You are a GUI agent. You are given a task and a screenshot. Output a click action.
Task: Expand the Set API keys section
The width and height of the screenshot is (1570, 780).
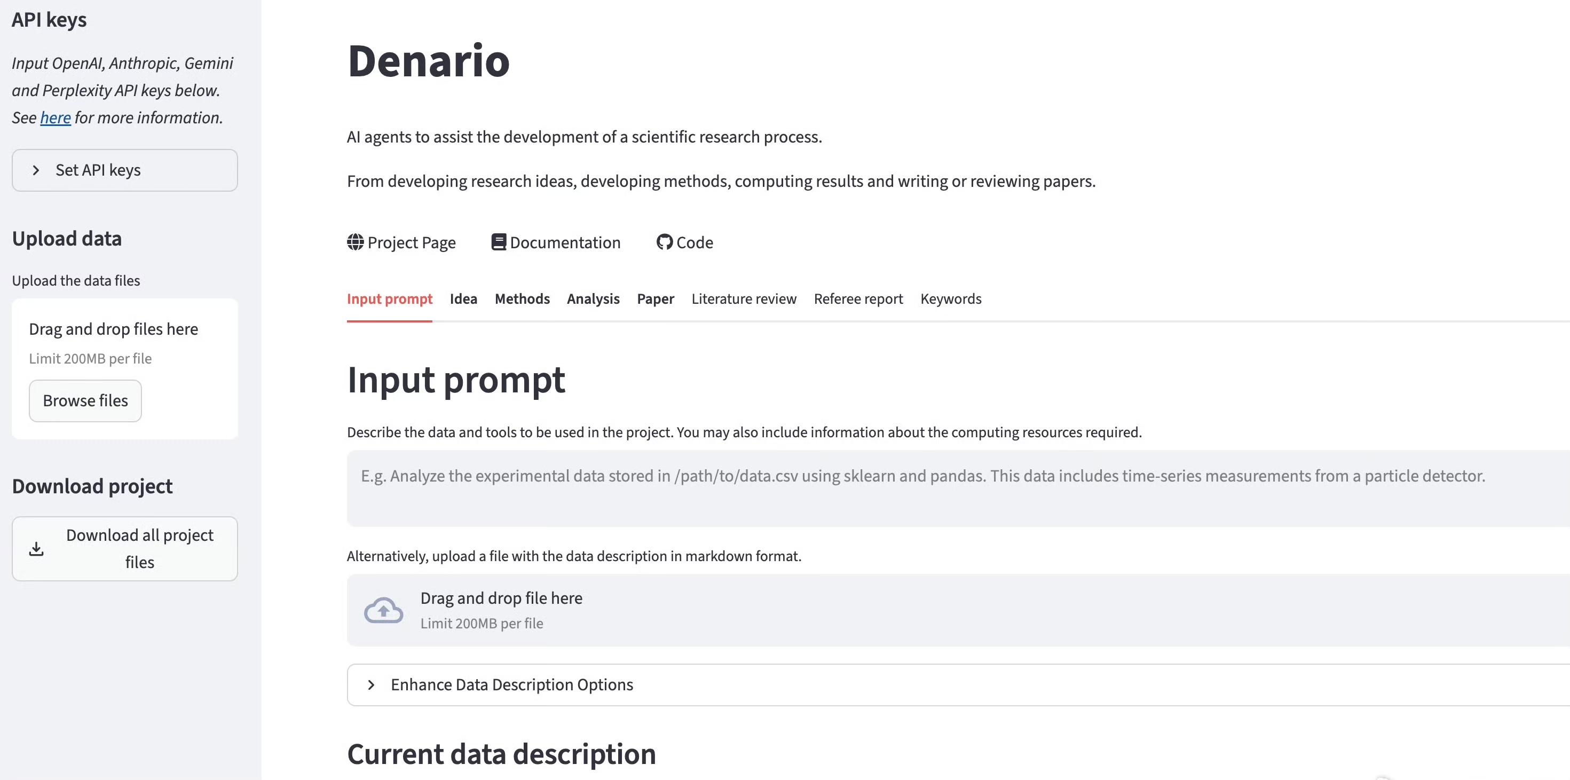[124, 170]
